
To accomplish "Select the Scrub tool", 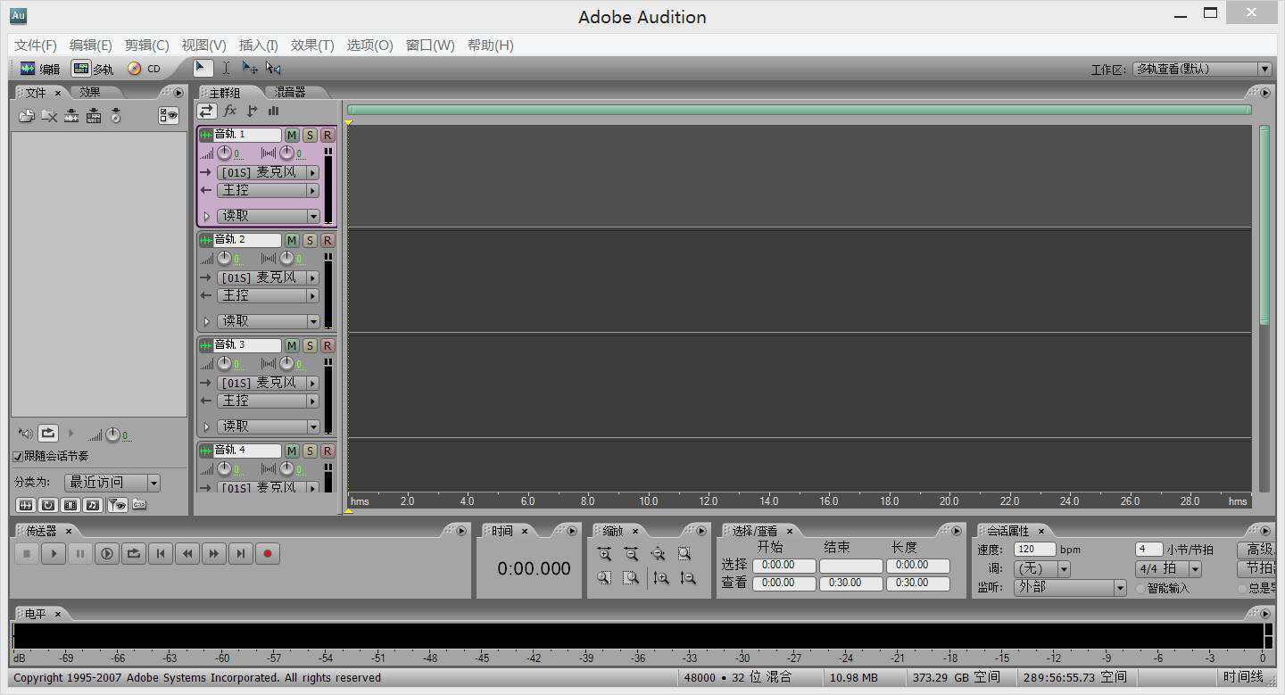I will coord(273,68).
